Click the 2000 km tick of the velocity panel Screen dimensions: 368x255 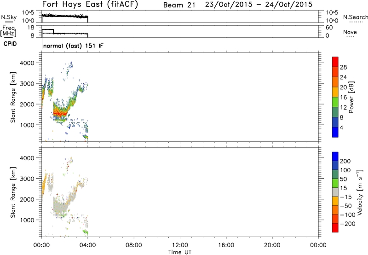coord(27,199)
